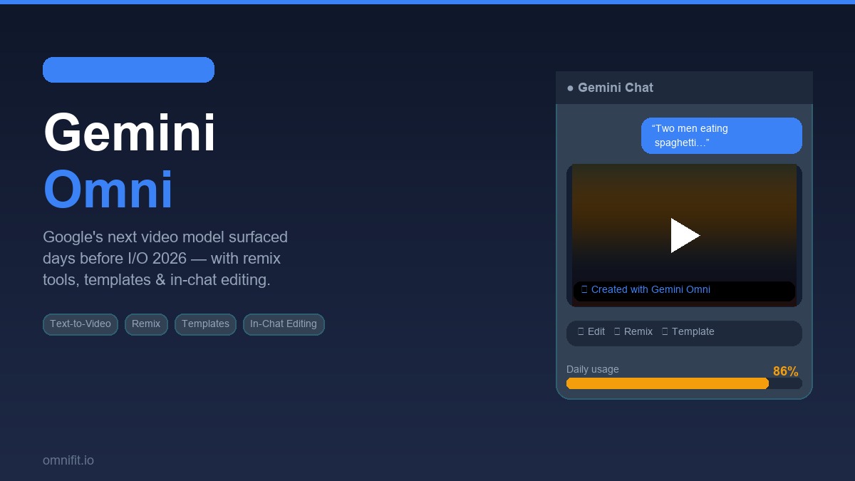Click the status dot beside Gemini Chat
855x481 pixels.
(x=570, y=88)
